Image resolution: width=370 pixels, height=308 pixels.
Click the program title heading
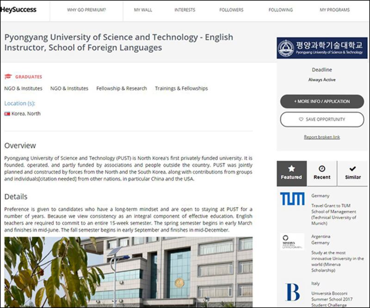(119, 42)
